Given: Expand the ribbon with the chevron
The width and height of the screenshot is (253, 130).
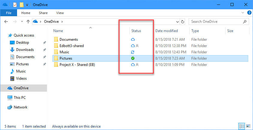Looking at the screenshot, I should tap(243, 13).
